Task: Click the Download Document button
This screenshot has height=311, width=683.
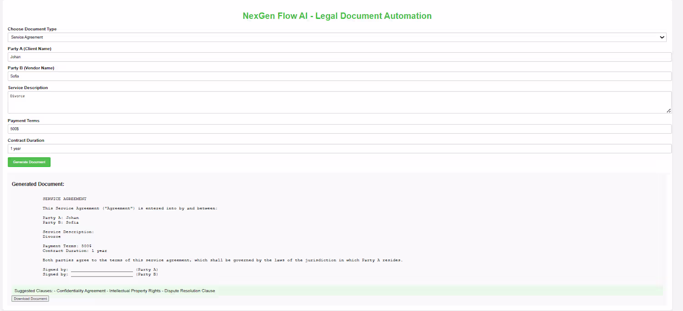Action: 30,299
